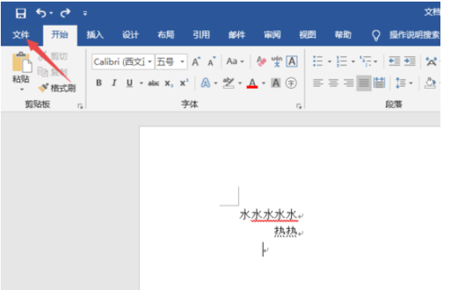Open line spacing options

[404, 83]
